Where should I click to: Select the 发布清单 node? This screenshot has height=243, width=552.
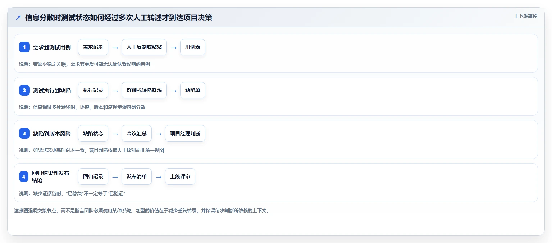click(137, 176)
